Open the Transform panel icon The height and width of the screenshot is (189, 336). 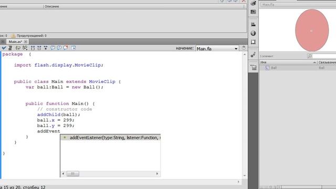point(253,42)
